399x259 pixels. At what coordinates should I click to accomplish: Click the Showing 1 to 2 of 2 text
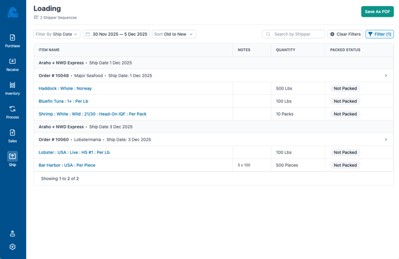[60, 178]
